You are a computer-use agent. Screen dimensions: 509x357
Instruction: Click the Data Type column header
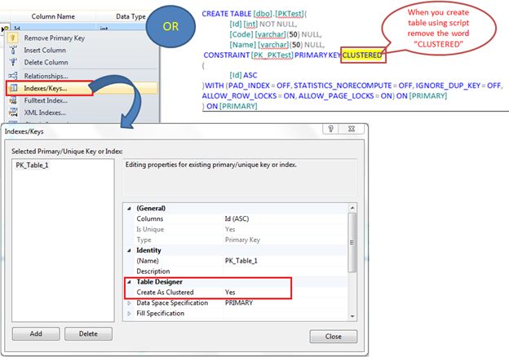click(131, 16)
